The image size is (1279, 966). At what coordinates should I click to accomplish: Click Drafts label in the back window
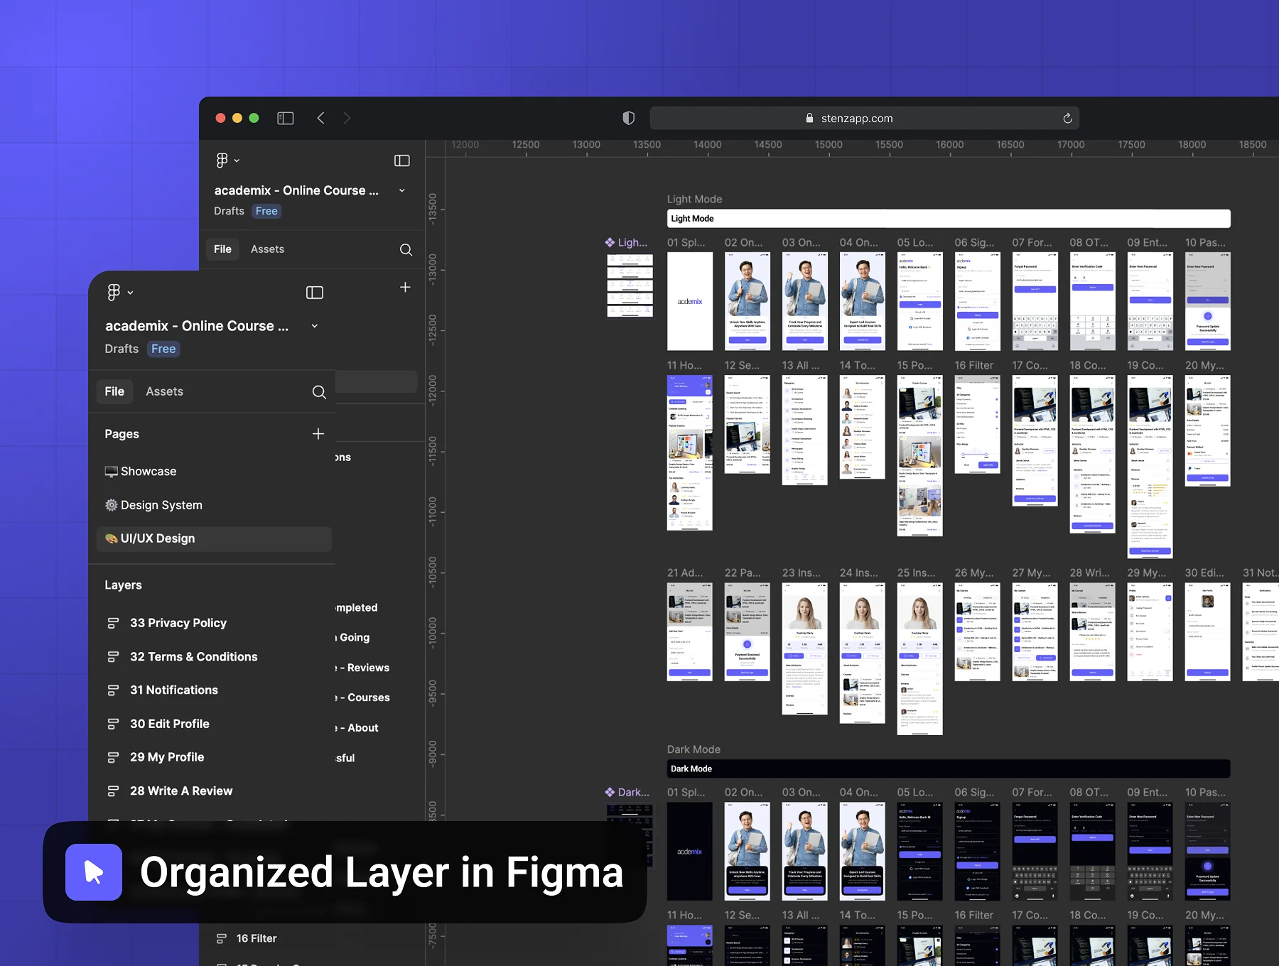point(229,211)
